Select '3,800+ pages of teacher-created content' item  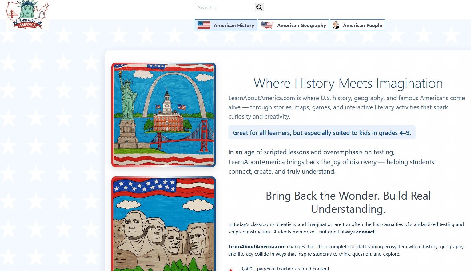pos(285,269)
